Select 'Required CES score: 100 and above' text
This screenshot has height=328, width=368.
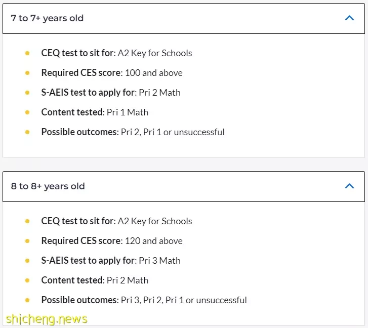(x=112, y=73)
